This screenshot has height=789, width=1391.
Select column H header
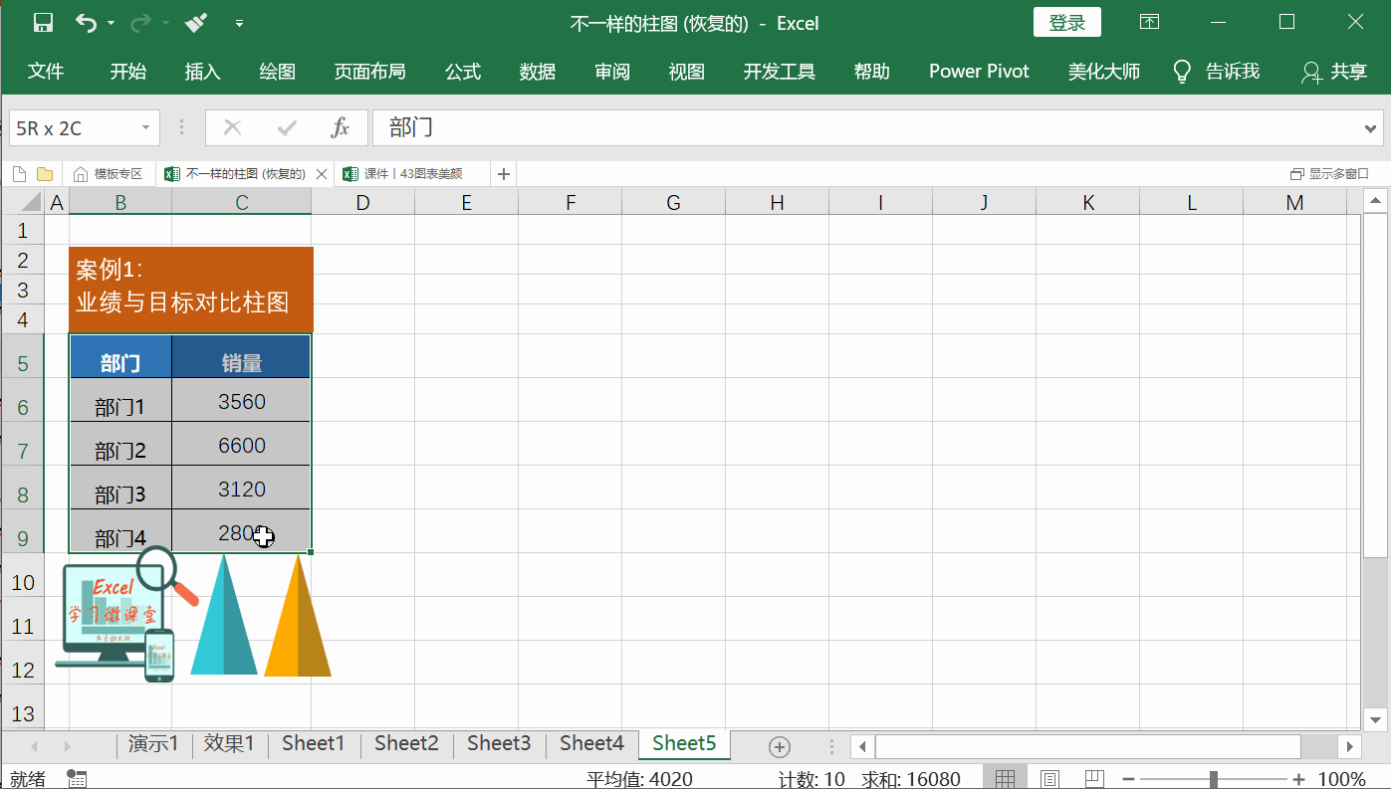tap(777, 203)
